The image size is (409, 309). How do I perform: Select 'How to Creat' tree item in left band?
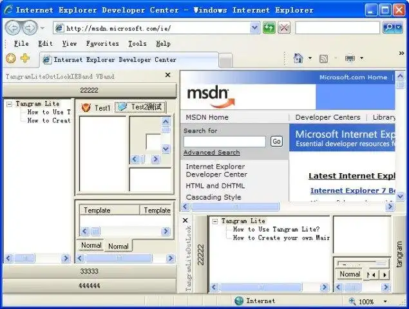pos(49,120)
